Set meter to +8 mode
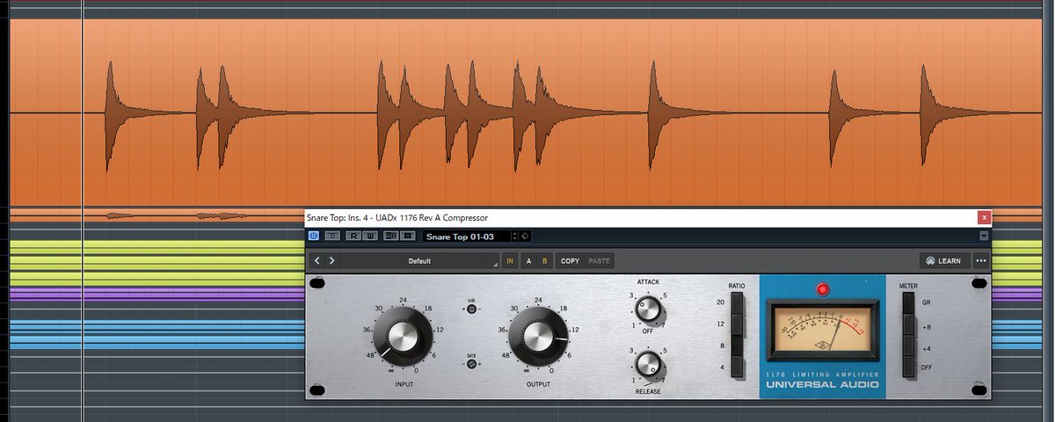Screen dimensions: 1055x422 [908, 324]
